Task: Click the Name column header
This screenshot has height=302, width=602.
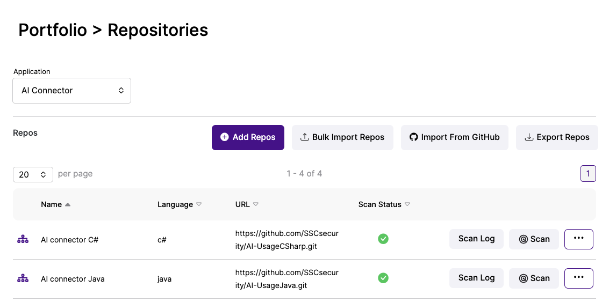Action: tap(52, 204)
